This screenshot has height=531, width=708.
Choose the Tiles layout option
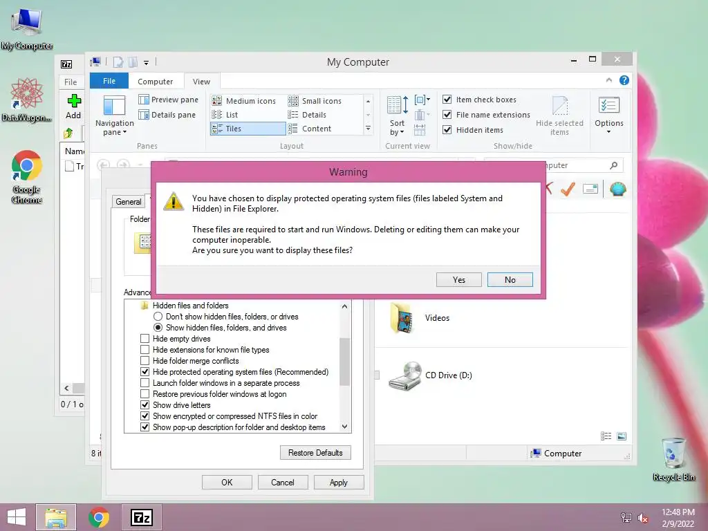(x=248, y=129)
